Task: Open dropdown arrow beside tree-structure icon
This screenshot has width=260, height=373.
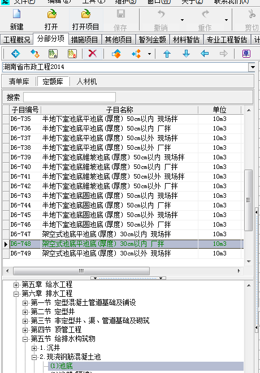Action: point(149,54)
